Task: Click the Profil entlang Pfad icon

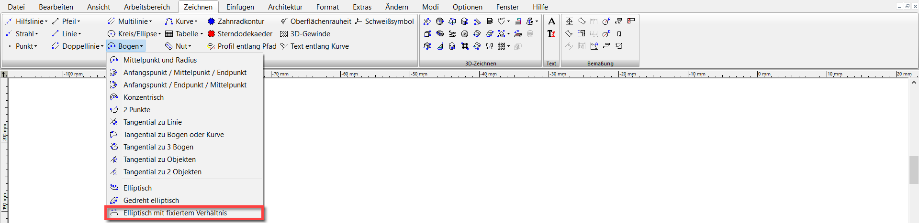Action: pos(211,46)
